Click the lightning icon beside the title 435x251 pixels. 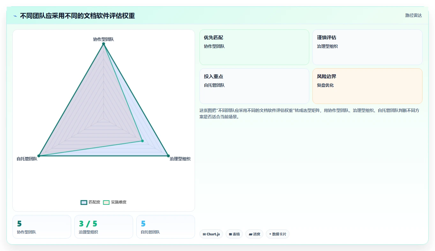[15, 16]
